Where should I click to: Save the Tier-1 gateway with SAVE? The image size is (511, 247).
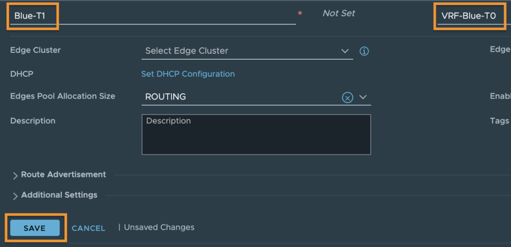[35, 228]
